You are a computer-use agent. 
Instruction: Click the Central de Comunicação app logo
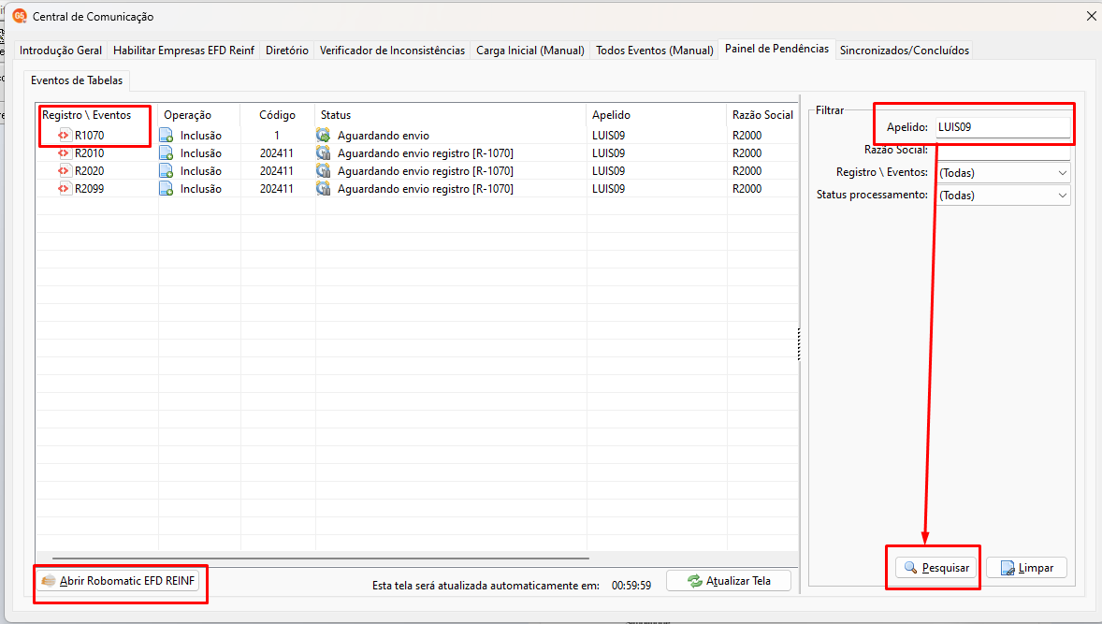pyautogui.click(x=20, y=16)
